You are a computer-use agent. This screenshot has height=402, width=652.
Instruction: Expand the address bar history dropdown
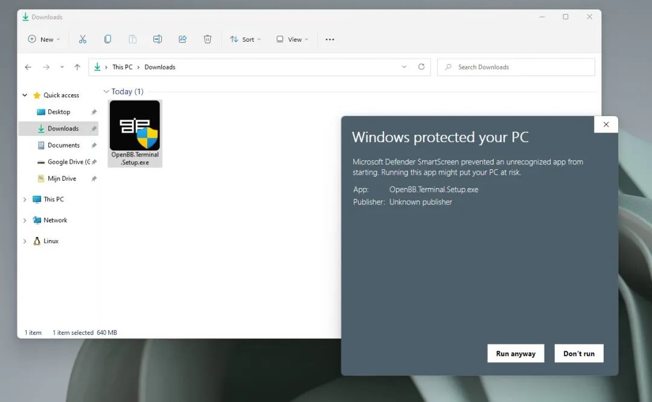click(x=404, y=66)
